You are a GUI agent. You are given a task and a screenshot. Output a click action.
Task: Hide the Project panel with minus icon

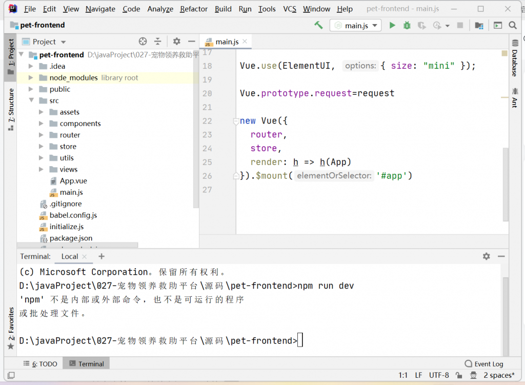coord(192,42)
